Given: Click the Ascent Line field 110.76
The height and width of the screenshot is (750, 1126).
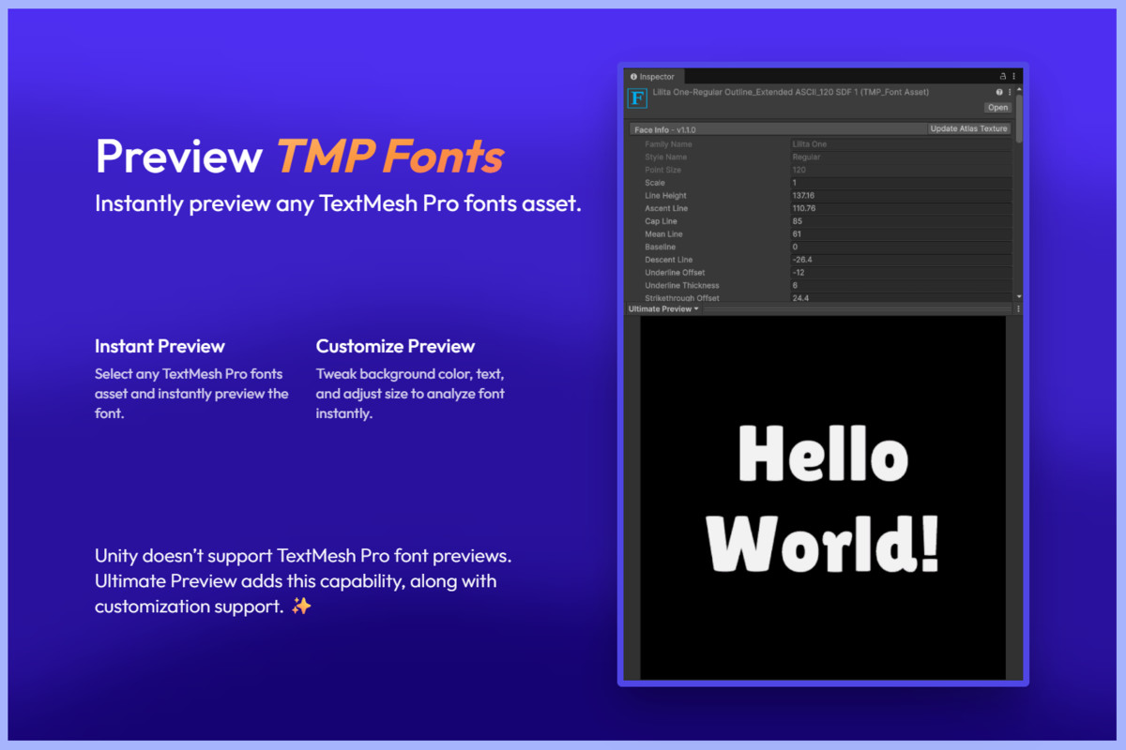Looking at the screenshot, I should [x=901, y=208].
